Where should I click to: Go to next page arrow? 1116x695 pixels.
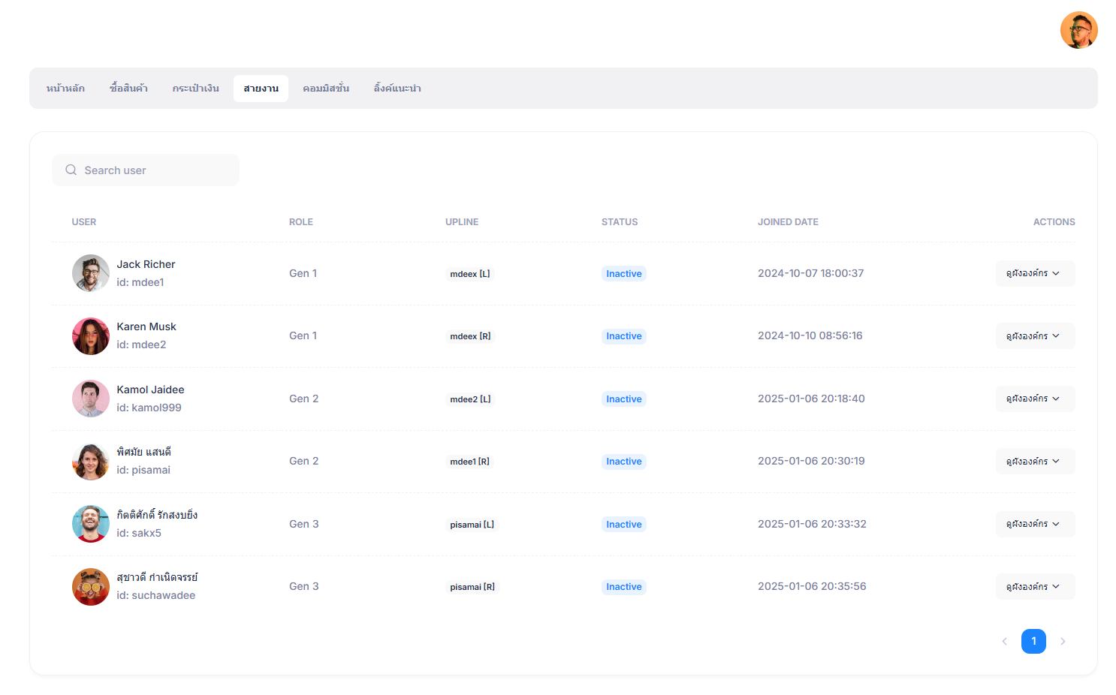pos(1063,641)
